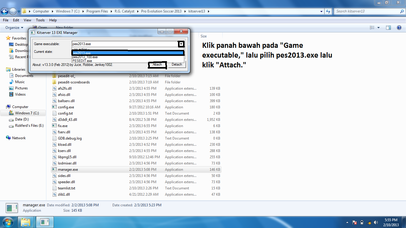Select pes2013.exe in the dropdown list
406x228 pixels.
click(x=128, y=53)
